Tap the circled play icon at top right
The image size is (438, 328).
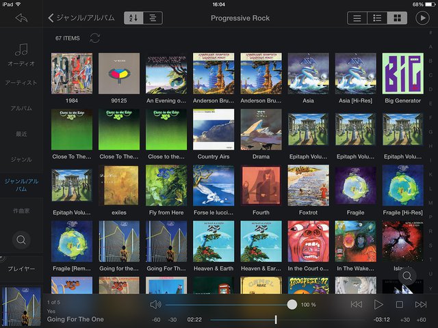click(x=422, y=18)
